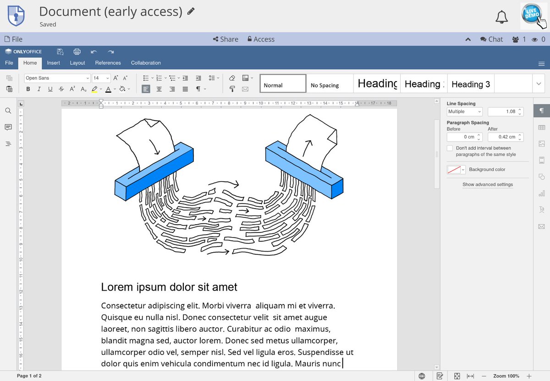Open the Table settings sidebar icon
The image size is (550, 381).
pyautogui.click(x=542, y=127)
